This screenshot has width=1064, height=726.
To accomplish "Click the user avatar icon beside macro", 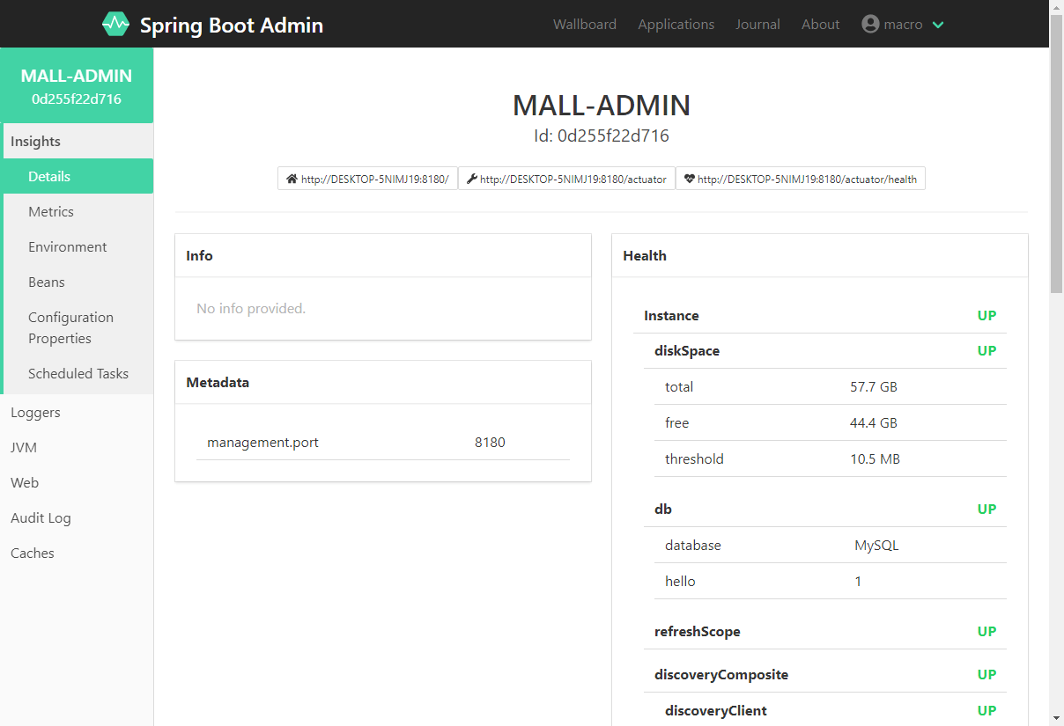I will click(870, 25).
